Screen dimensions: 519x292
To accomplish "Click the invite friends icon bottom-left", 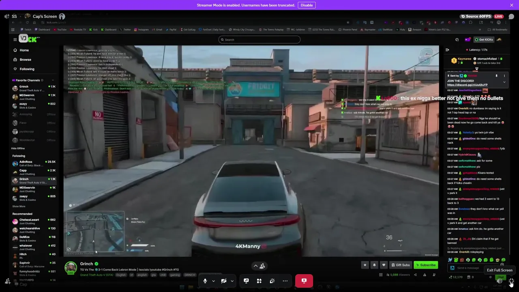I will coord(7,281).
